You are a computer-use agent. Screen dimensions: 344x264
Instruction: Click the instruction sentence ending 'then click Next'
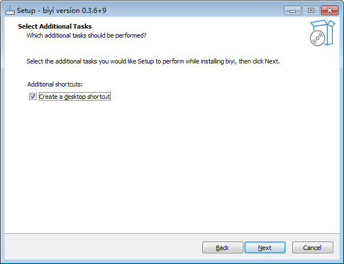point(153,61)
